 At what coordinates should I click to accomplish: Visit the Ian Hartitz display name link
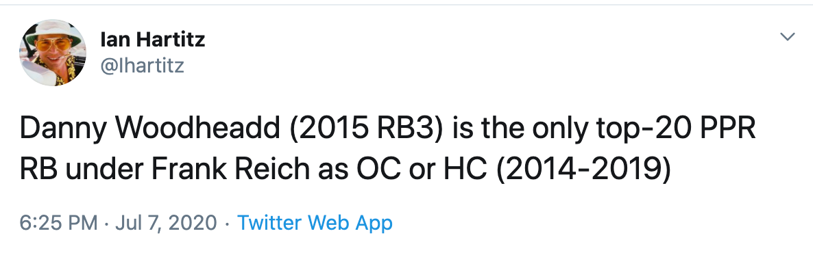tap(152, 40)
